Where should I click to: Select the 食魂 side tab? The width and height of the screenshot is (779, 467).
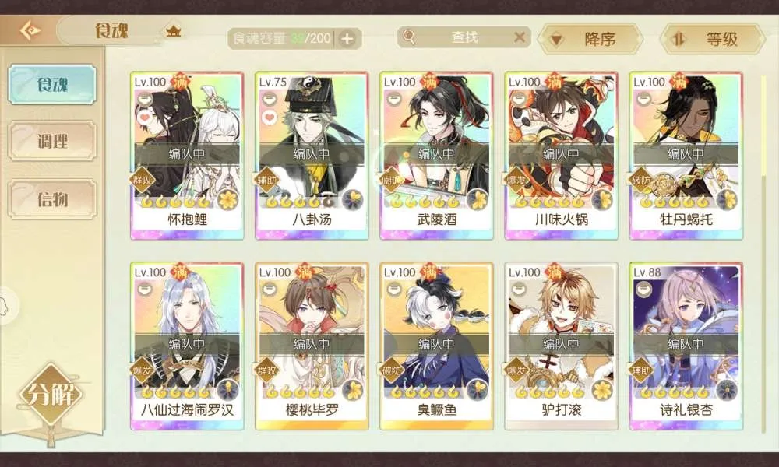point(52,84)
